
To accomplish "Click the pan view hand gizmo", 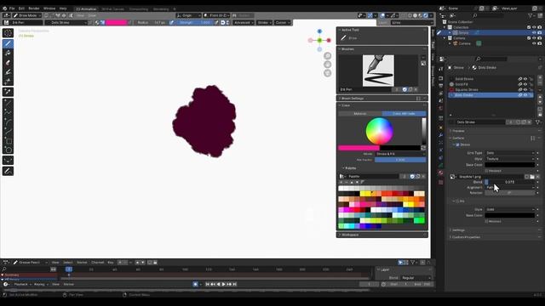I will 327,65.
